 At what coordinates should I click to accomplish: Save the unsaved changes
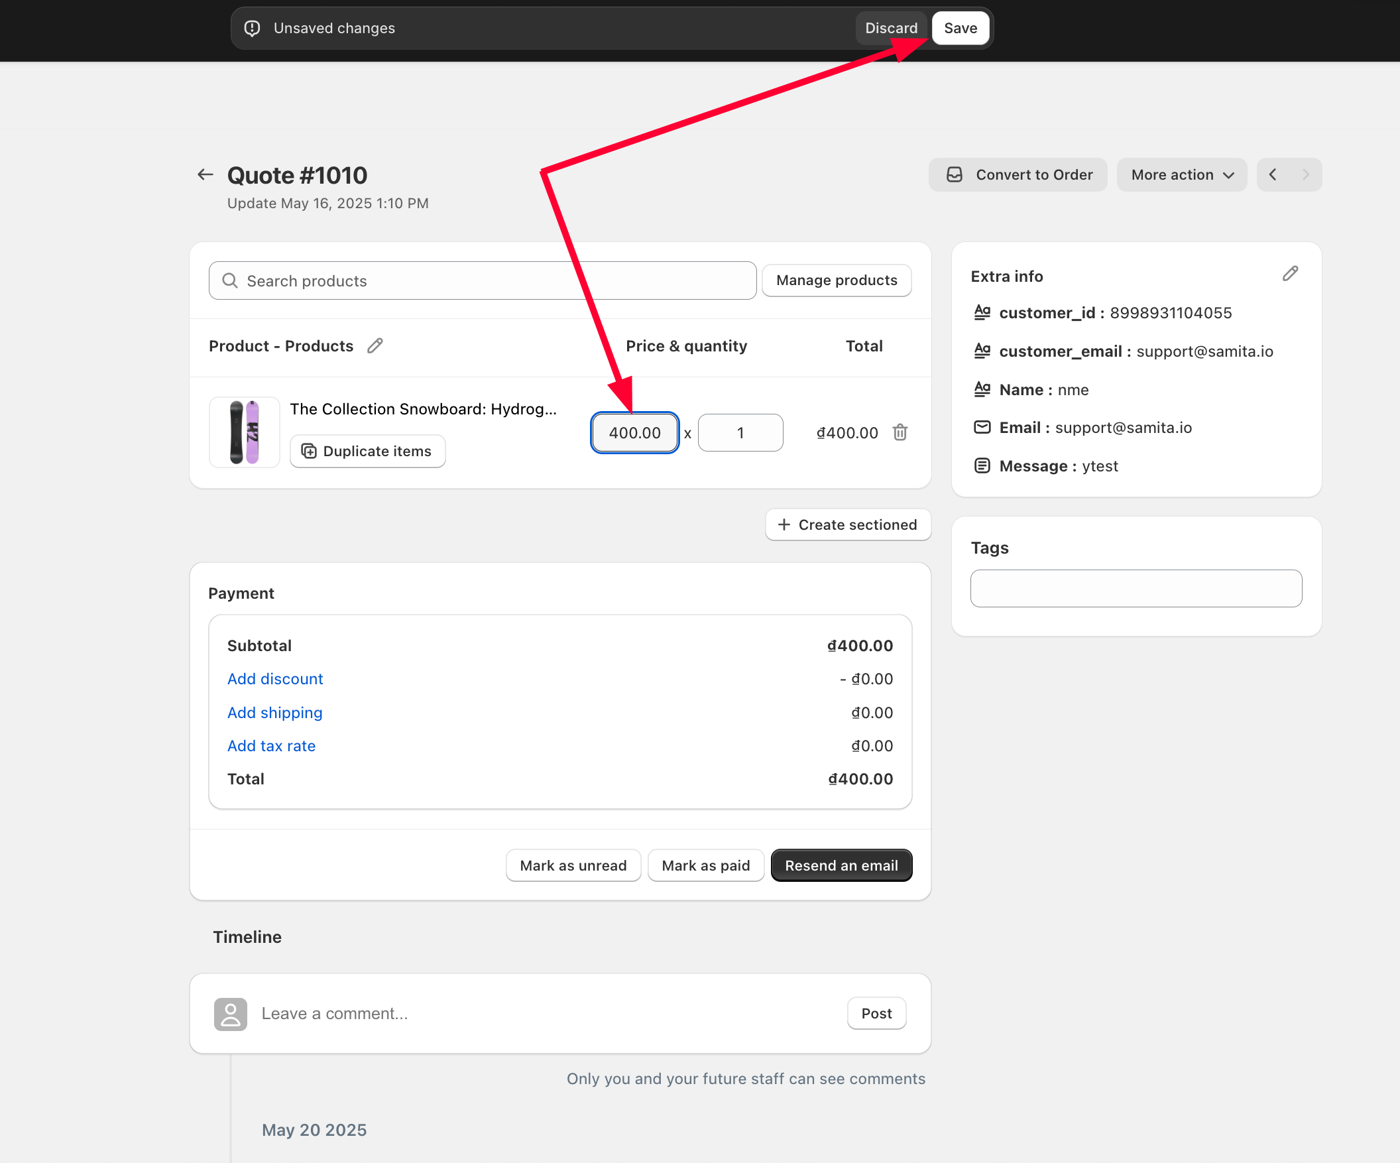(x=960, y=28)
